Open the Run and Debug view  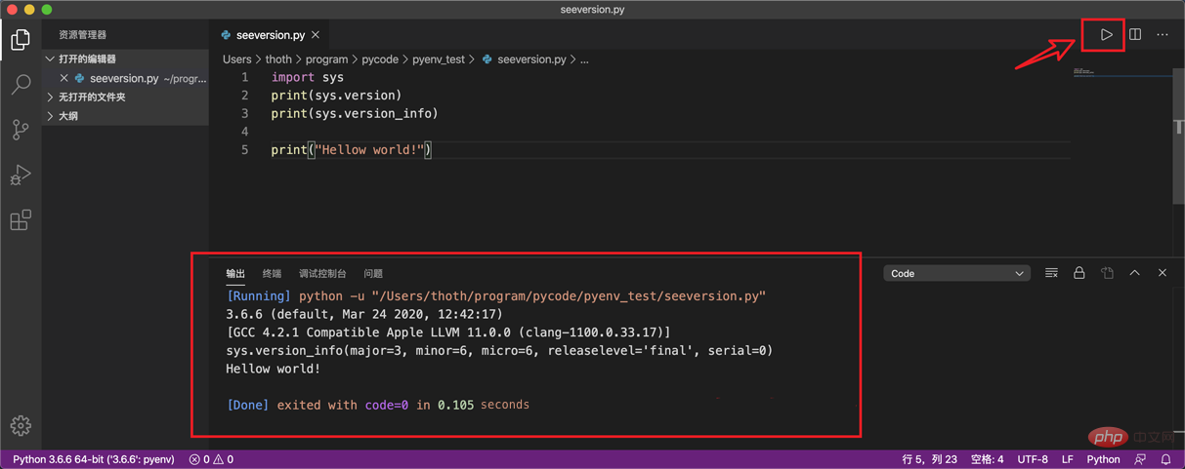point(21,175)
